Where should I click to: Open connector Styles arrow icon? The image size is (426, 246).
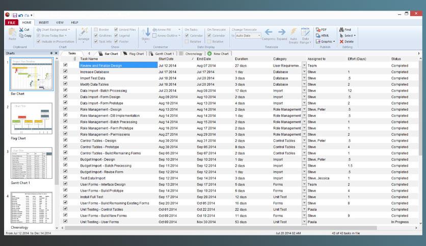click(146, 32)
